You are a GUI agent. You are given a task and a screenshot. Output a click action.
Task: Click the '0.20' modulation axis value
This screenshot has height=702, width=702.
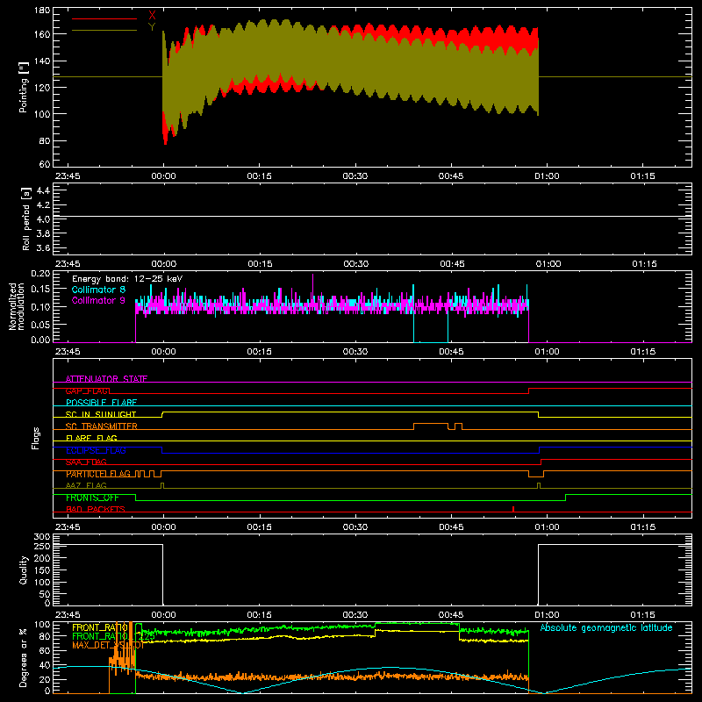point(40,274)
